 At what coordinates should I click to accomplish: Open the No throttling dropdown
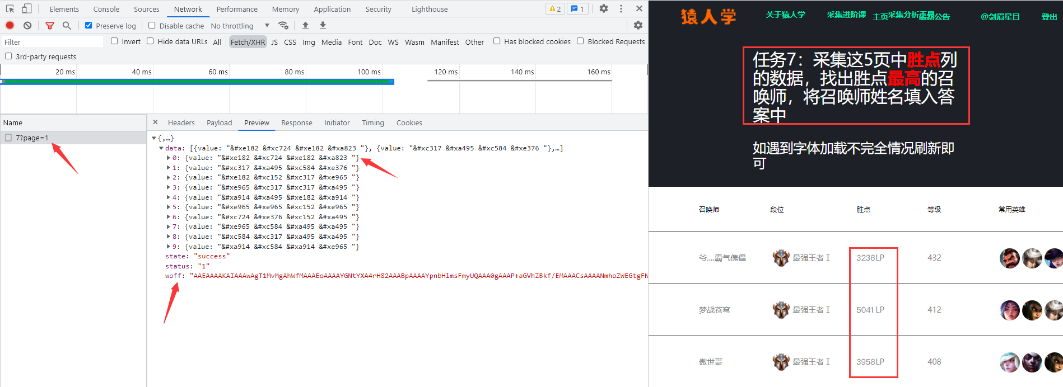240,26
